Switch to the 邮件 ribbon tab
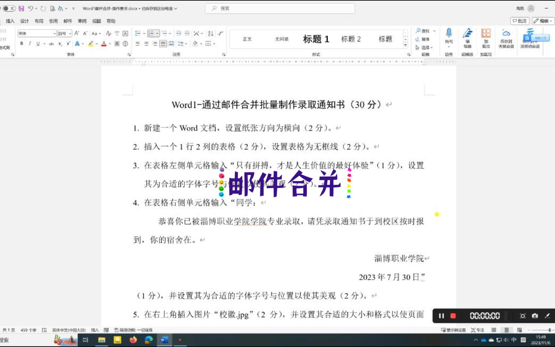 tap(67, 21)
